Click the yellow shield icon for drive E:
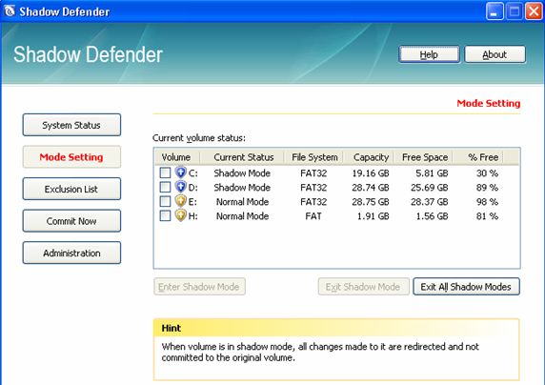Viewport: 545px width, 385px height. 180,201
